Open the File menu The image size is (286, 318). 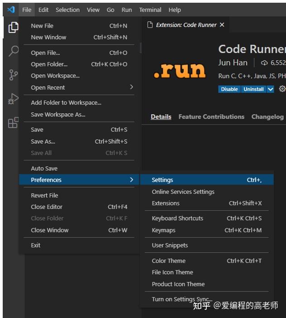[x=27, y=10]
